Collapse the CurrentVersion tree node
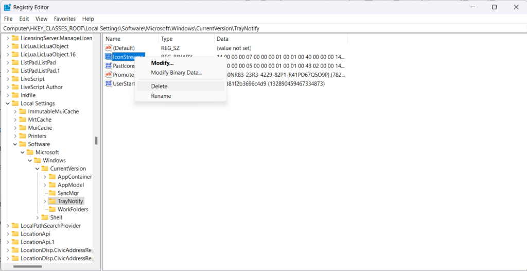This screenshot has width=527, height=271. pyautogui.click(x=38, y=168)
